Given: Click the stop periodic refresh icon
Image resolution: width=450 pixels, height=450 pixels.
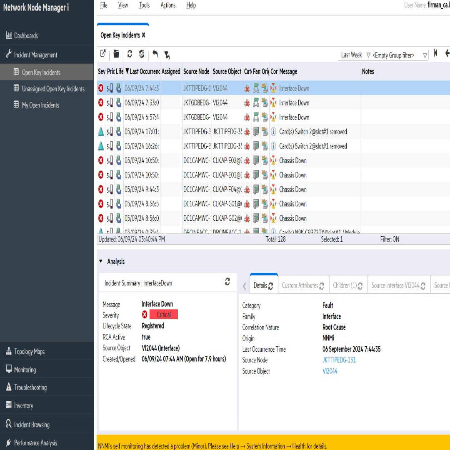Looking at the screenshot, I should point(142,54).
